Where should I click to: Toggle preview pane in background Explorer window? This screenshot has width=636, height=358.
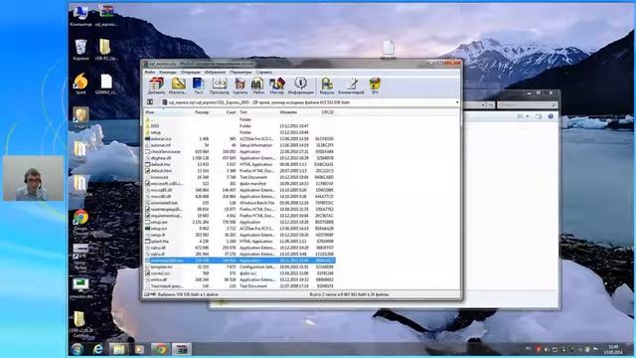539,116
